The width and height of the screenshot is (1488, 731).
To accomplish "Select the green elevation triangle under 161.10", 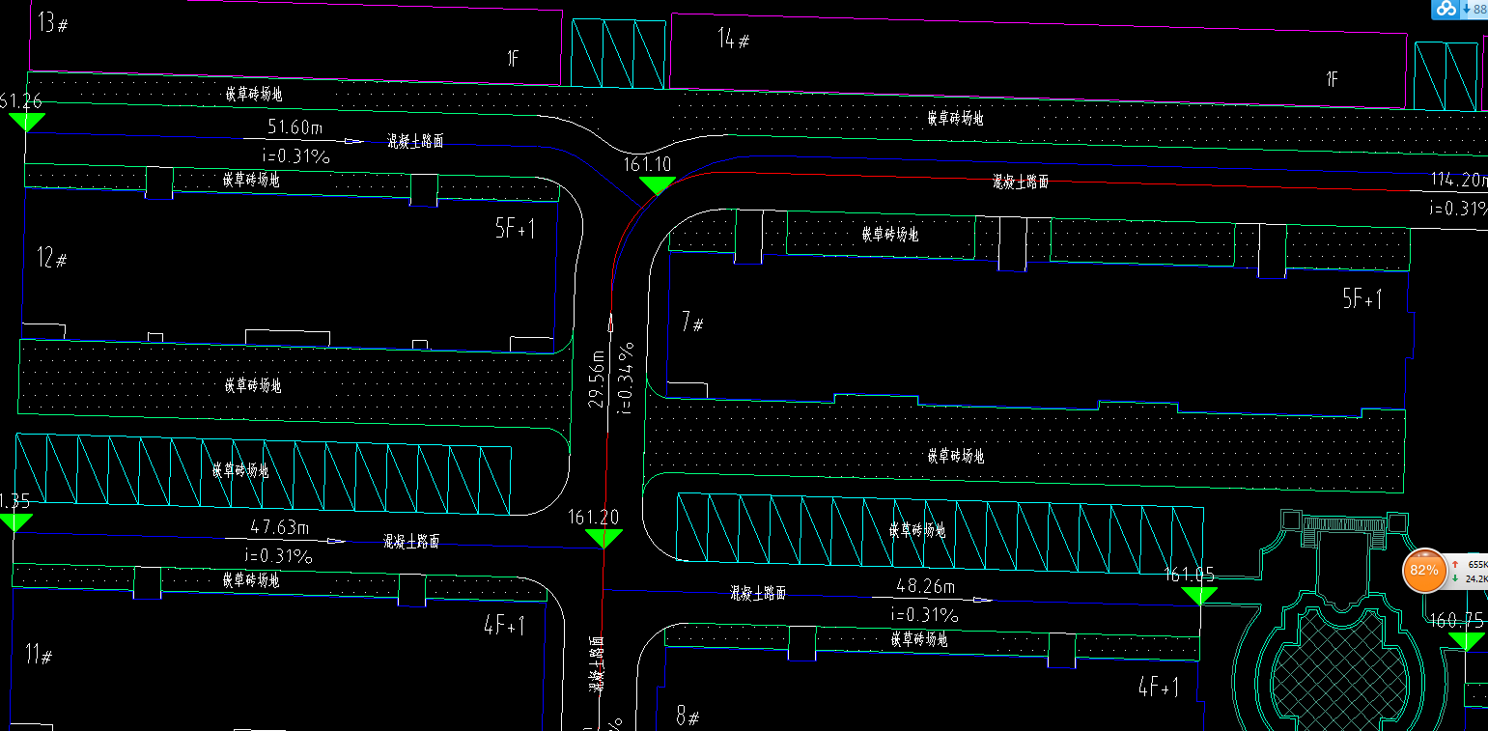I will [657, 185].
